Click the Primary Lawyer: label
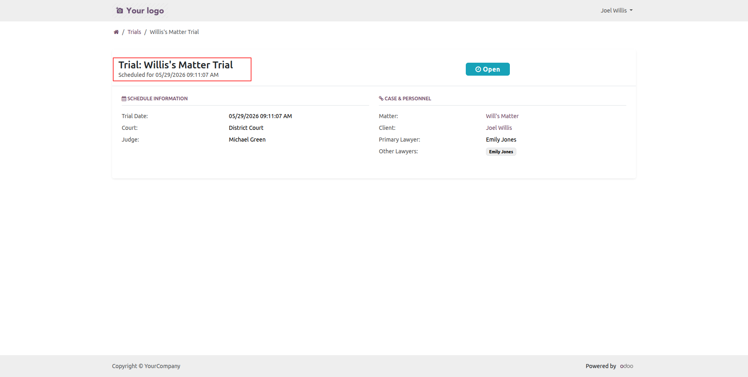Viewport: 748px width, 377px height. pyautogui.click(x=399, y=140)
